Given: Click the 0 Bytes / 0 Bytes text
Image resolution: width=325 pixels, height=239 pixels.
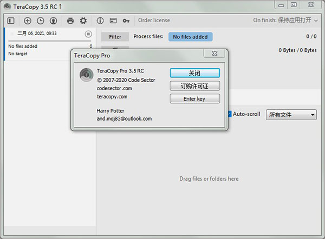Looking at the screenshot, I should (297, 50).
